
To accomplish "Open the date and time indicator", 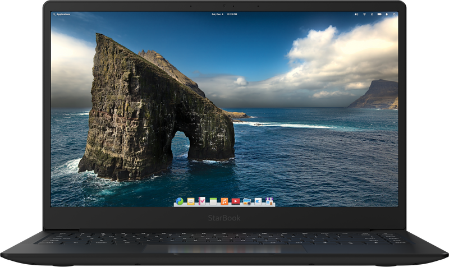I will coord(224,14).
